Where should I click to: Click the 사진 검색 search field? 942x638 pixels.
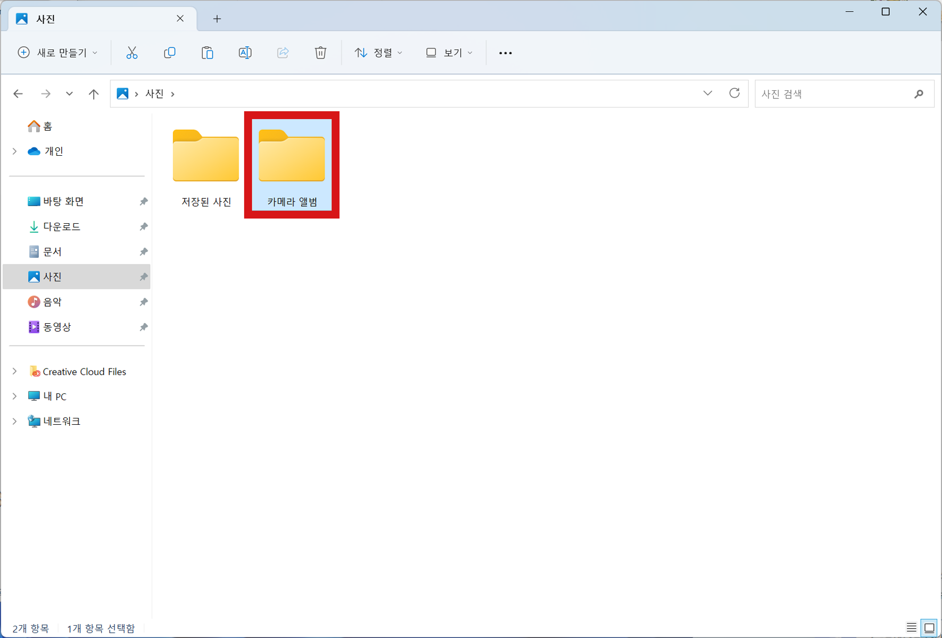844,94
